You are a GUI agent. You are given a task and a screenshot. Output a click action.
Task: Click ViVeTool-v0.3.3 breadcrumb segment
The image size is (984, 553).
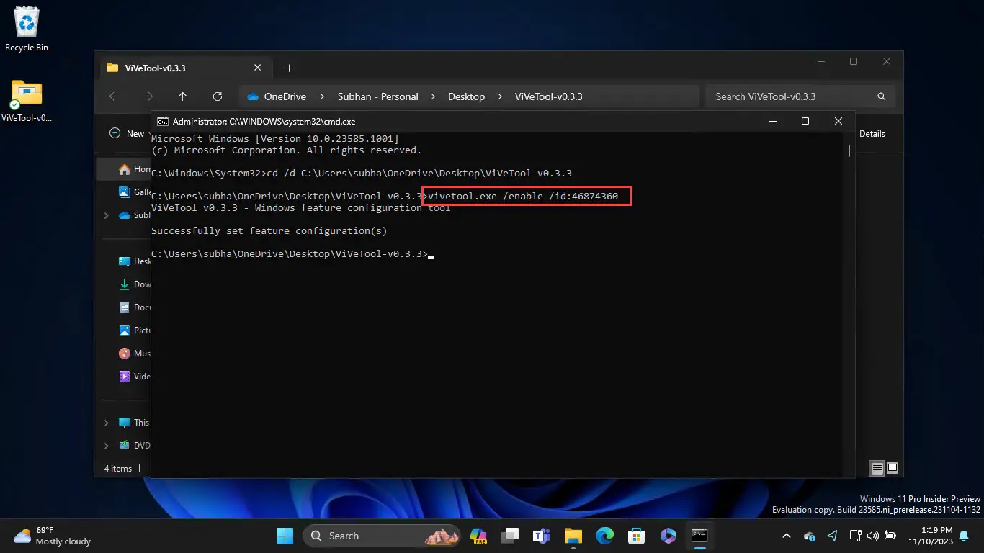548,96
